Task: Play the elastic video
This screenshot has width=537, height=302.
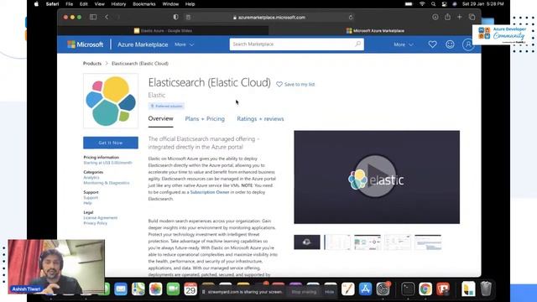Action: click(376, 176)
